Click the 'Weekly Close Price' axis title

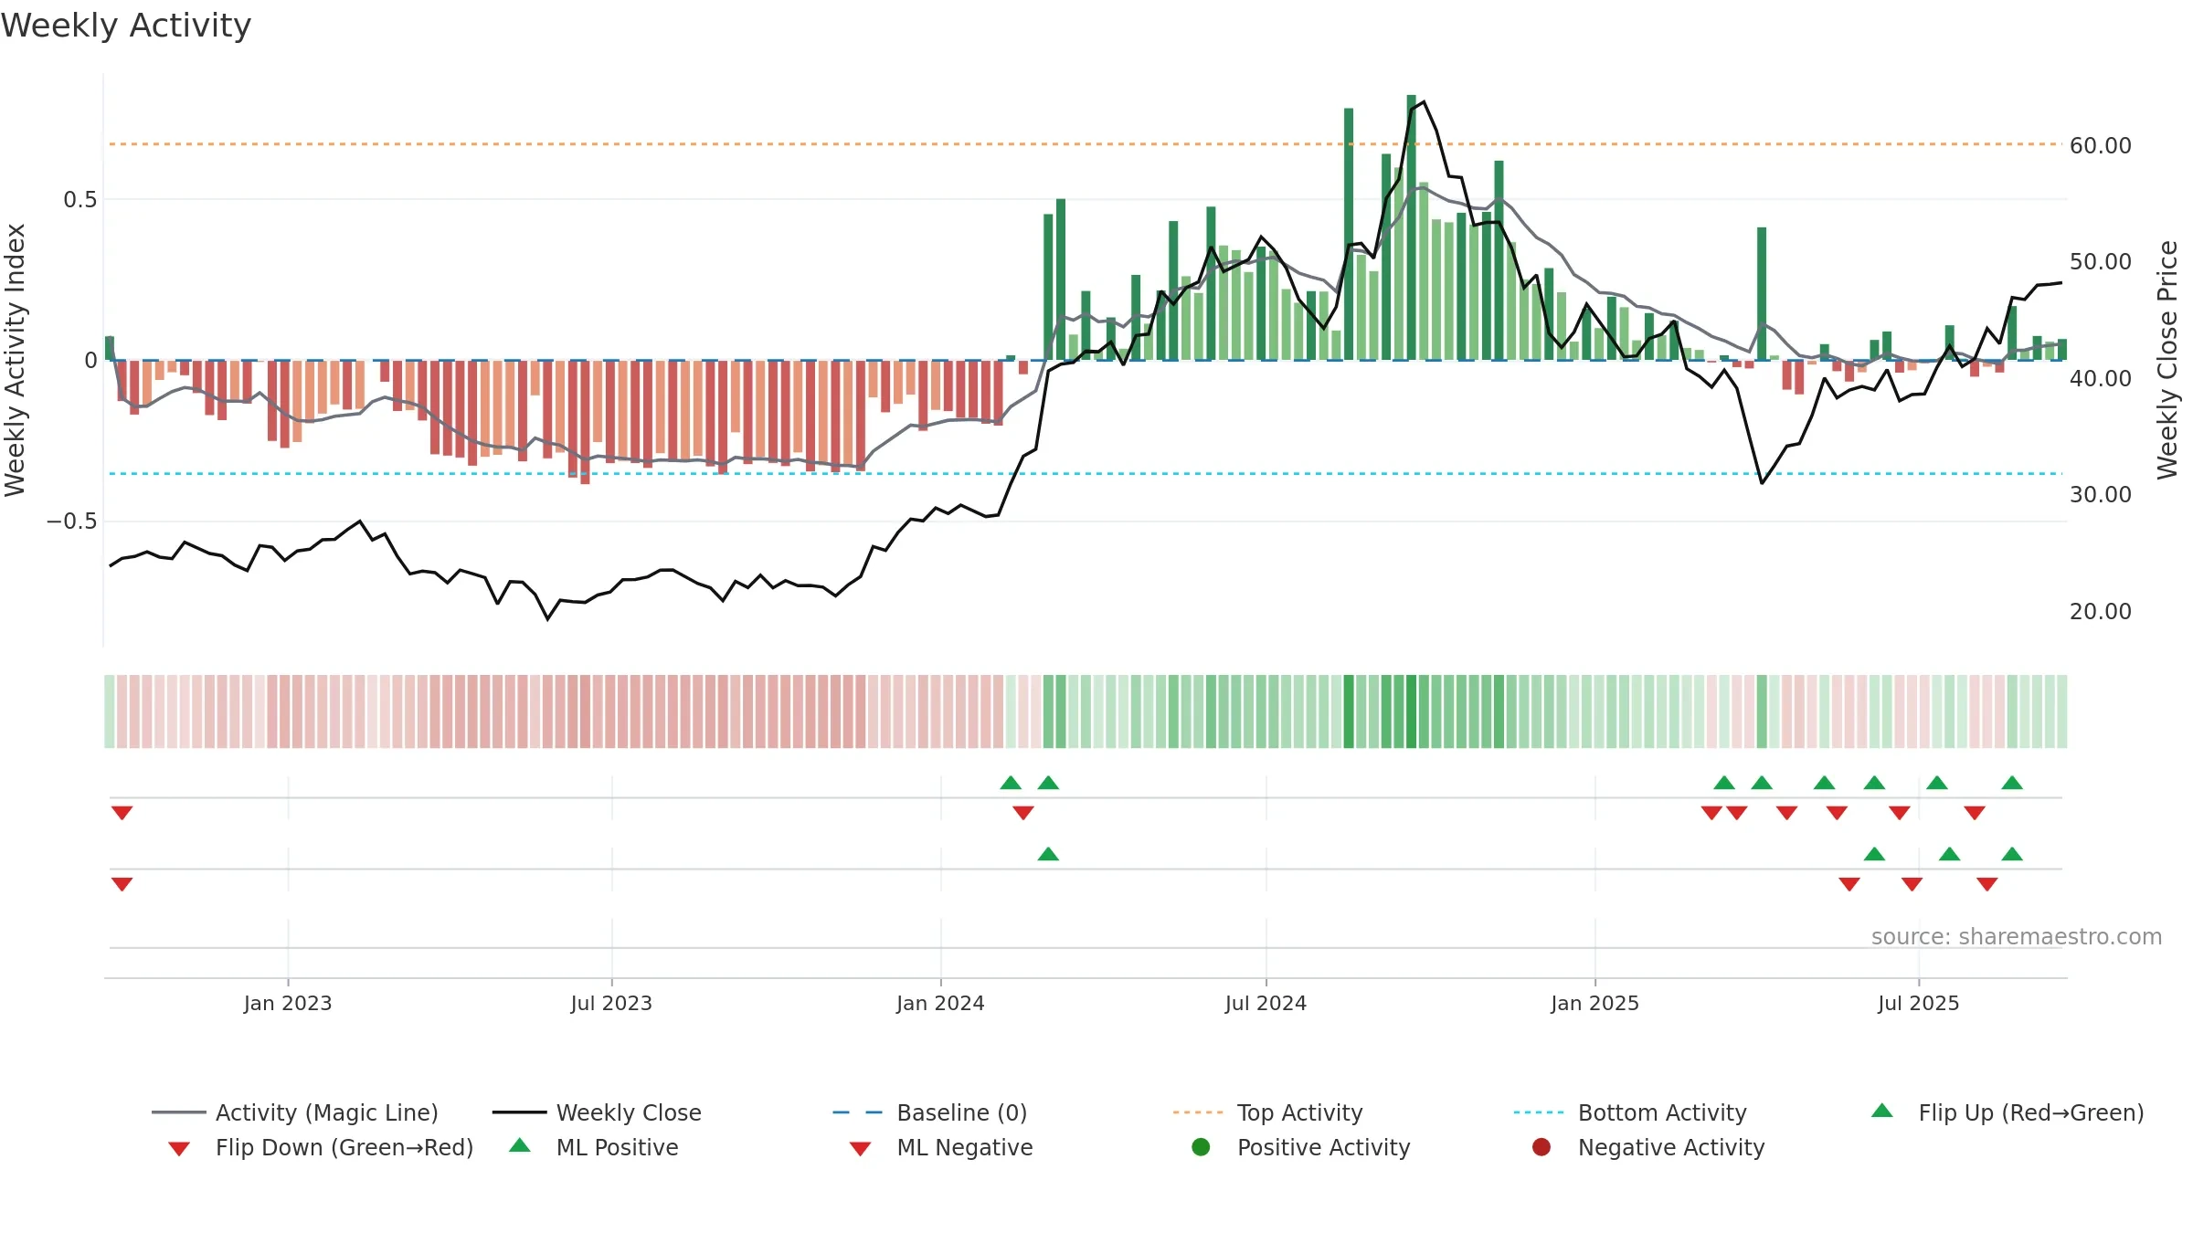[x=2167, y=360]
